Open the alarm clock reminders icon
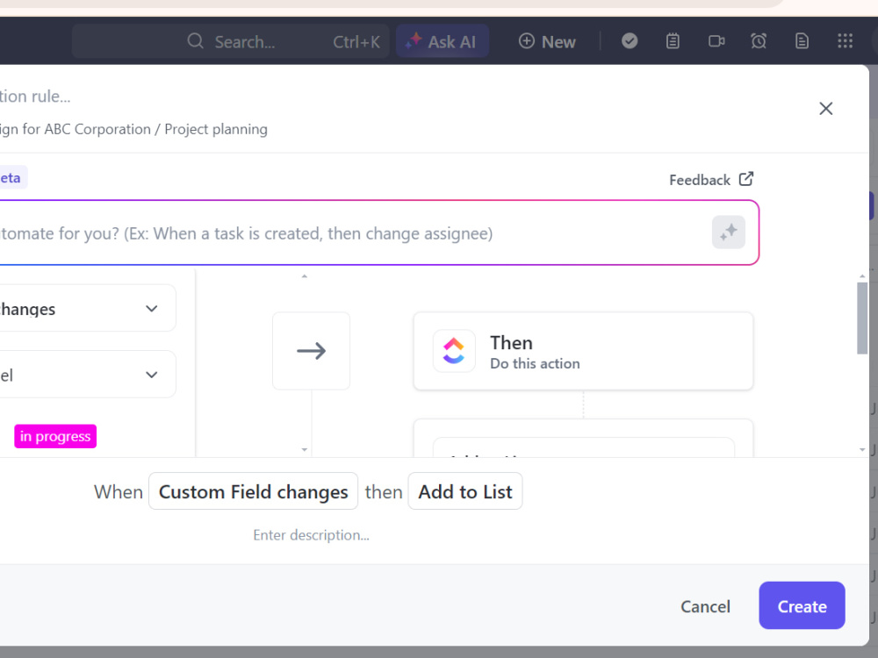The width and height of the screenshot is (878, 658). (x=759, y=41)
